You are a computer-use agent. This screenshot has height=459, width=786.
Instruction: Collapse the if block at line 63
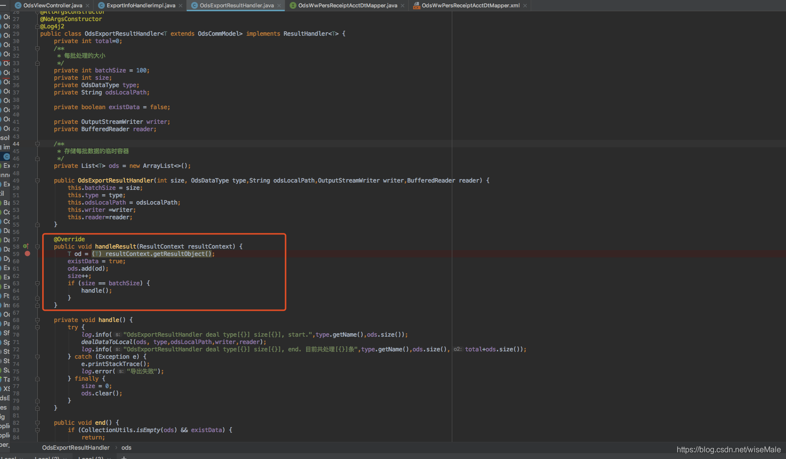(37, 283)
